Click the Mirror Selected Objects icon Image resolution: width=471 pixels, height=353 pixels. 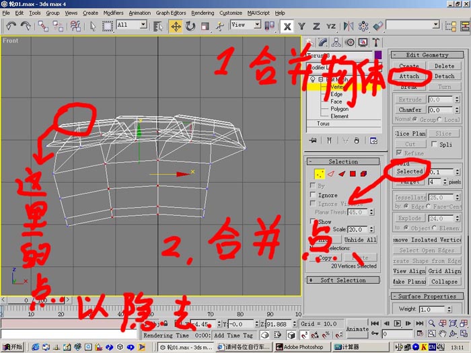[x=349, y=26]
